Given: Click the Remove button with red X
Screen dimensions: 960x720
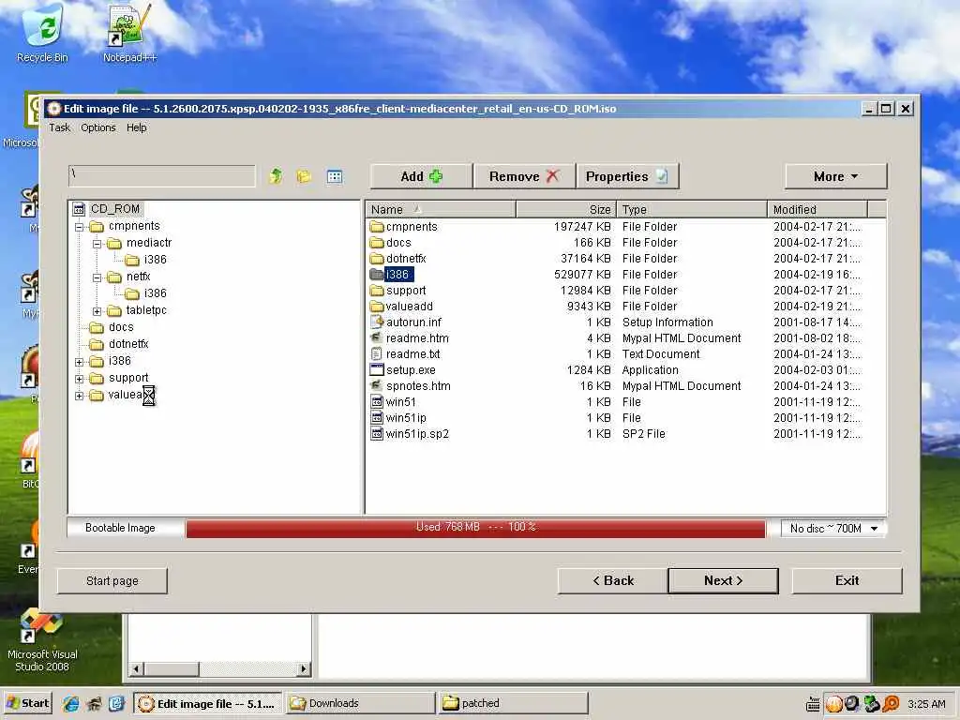Looking at the screenshot, I should 524,176.
